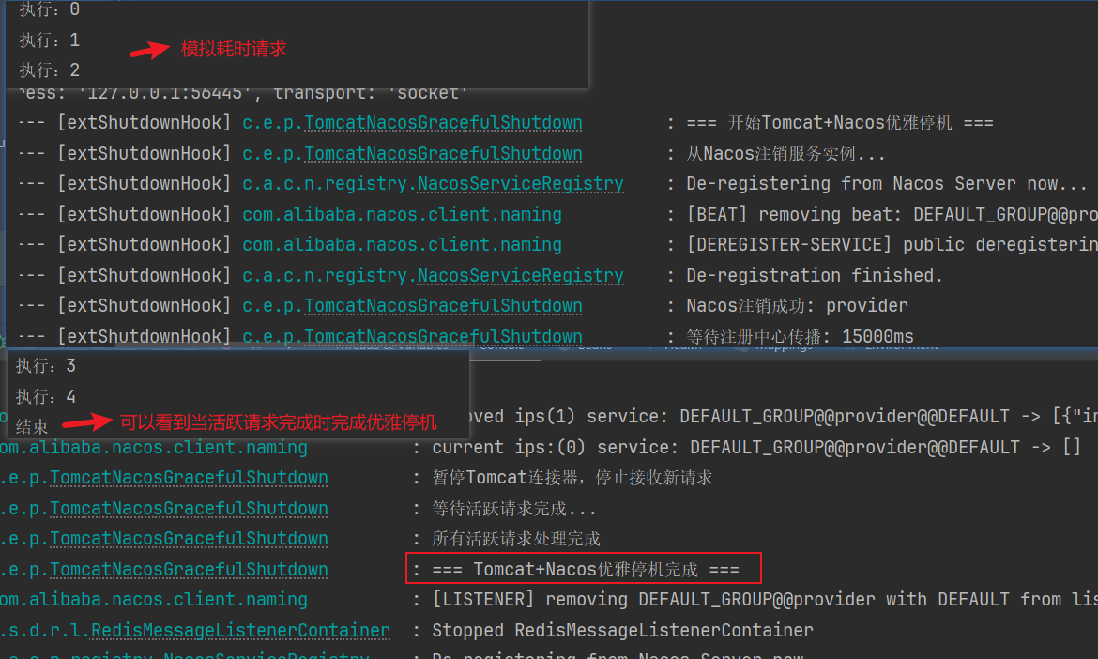Click message '[DEREGISTER-SERVICE] public deregisterin'
Screen dimensions: 1098x659
coord(892,245)
